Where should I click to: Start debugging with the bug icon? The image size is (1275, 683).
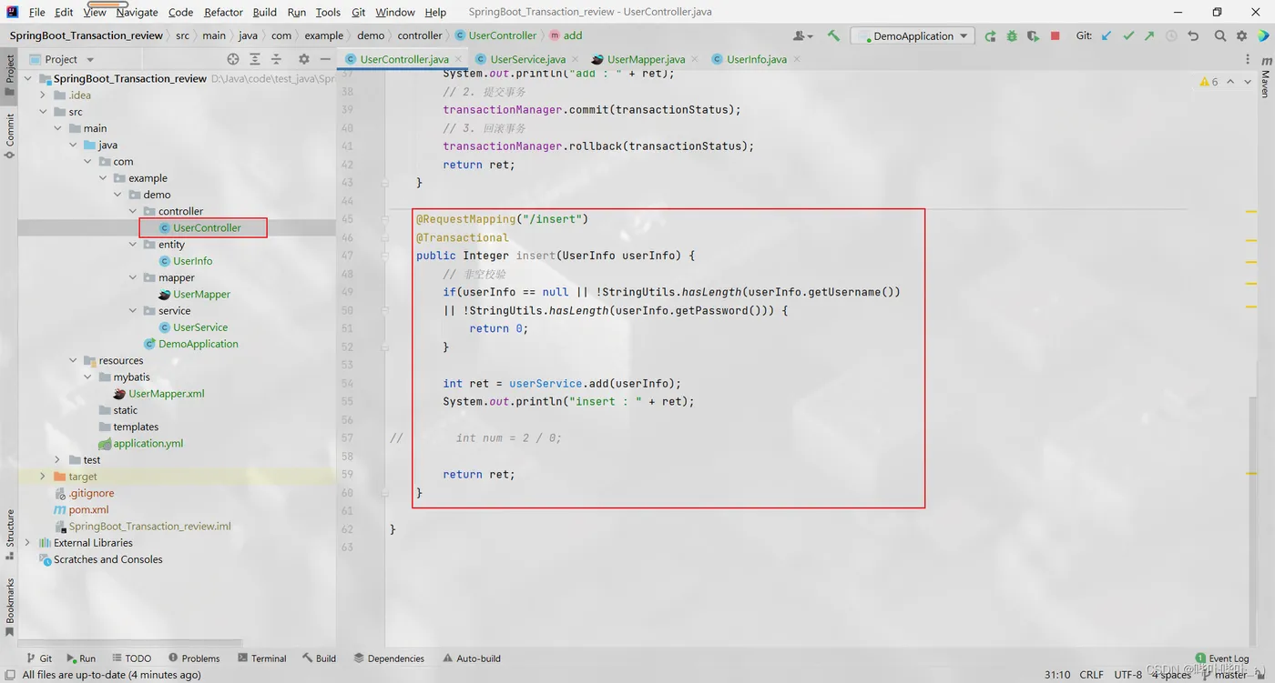coord(1012,35)
